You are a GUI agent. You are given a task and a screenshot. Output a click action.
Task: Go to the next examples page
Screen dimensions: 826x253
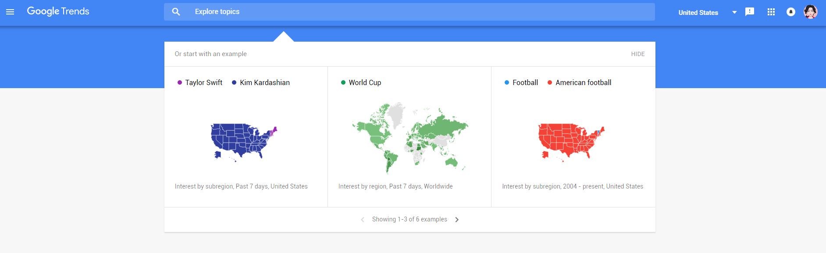tap(457, 220)
